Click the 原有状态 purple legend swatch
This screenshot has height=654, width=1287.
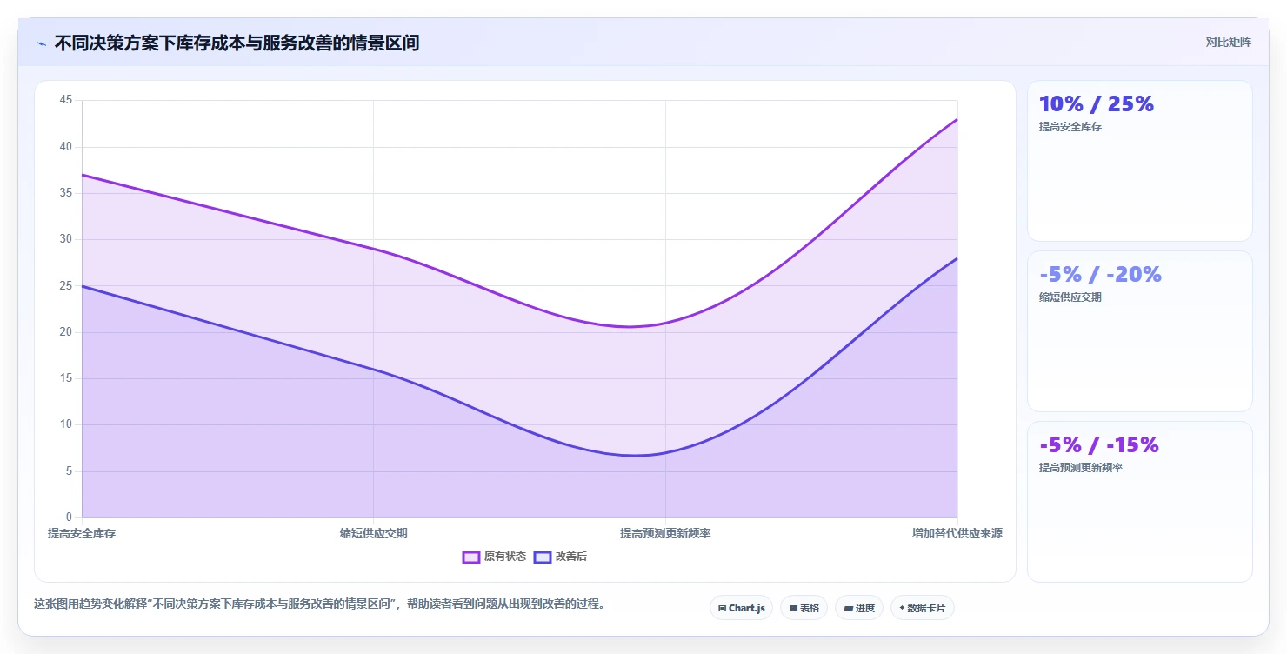[x=471, y=557]
